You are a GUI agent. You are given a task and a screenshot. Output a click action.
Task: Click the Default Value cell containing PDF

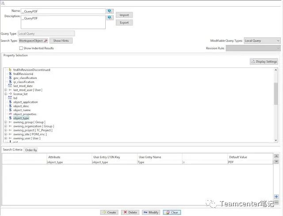pos(250,162)
